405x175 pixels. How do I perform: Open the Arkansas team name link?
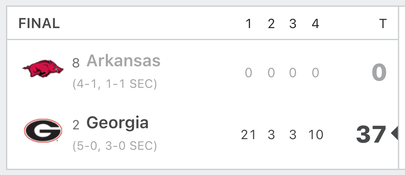123,60
